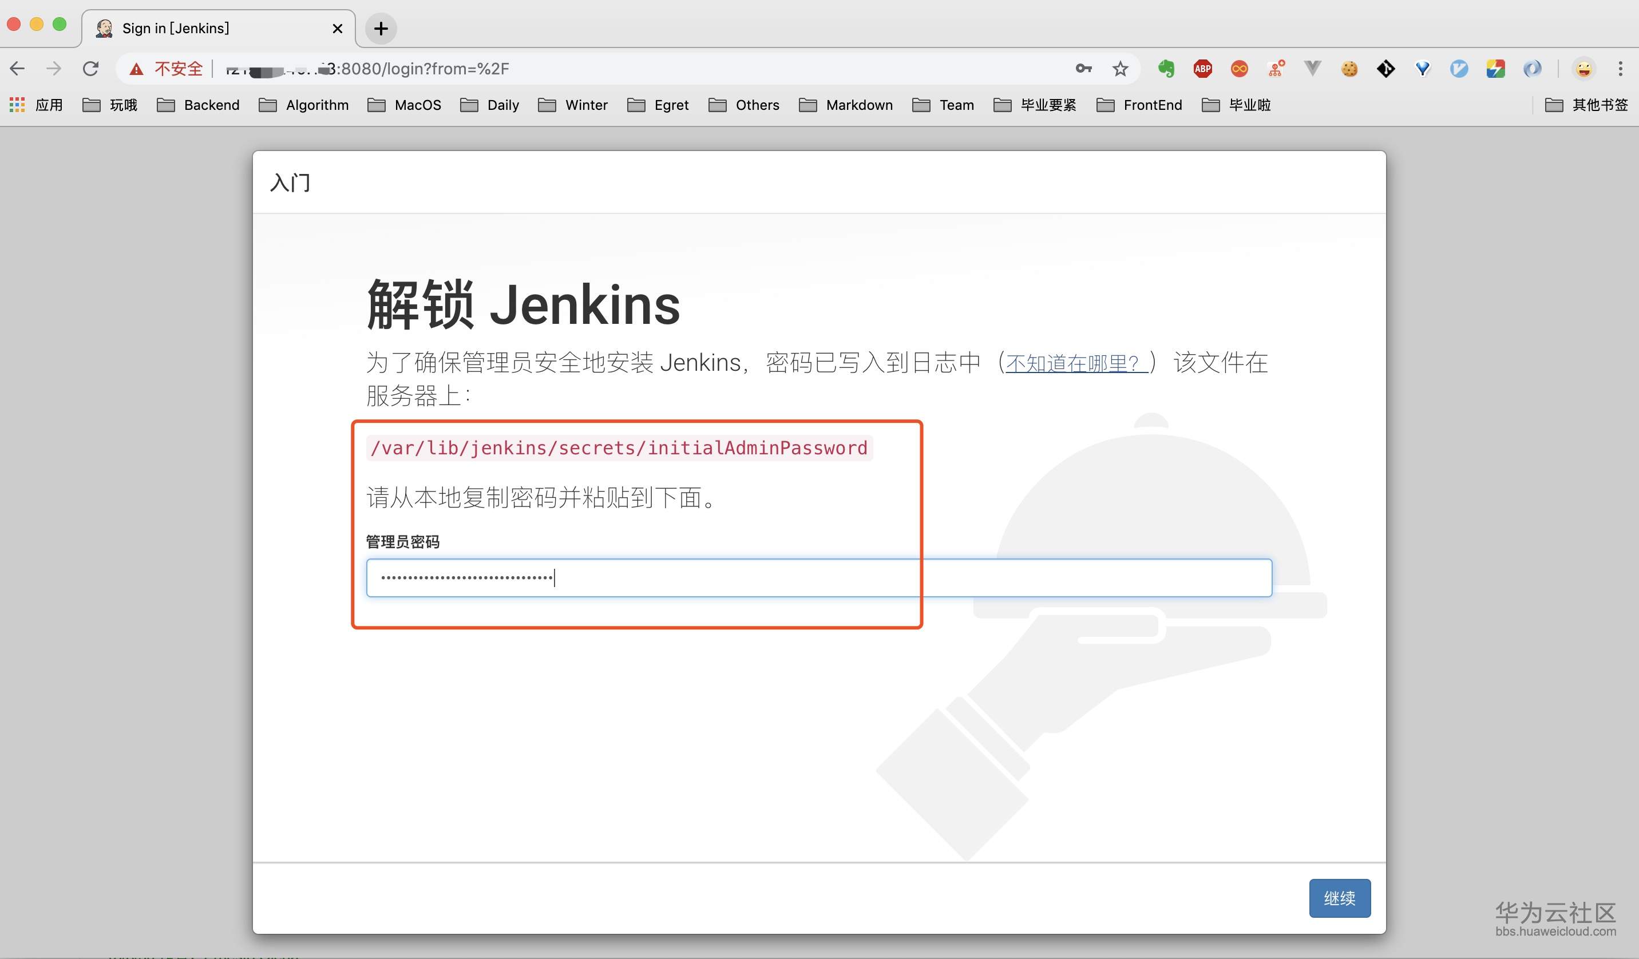This screenshot has width=1639, height=959.
Task: Expand the Backend bookmarks folder
Action: point(199,105)
